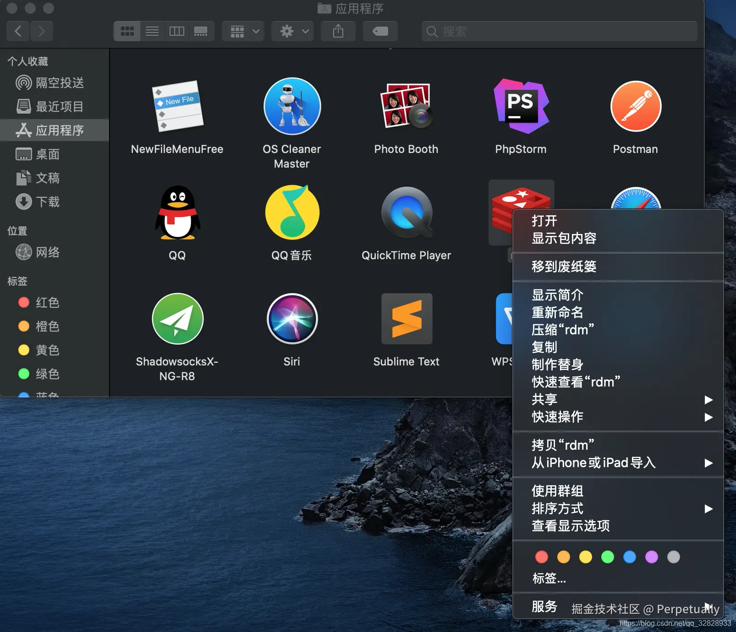Open the Postman app icon
This screenshot has width=736, height=632.
pyautogui.click(x=636, y=106)
